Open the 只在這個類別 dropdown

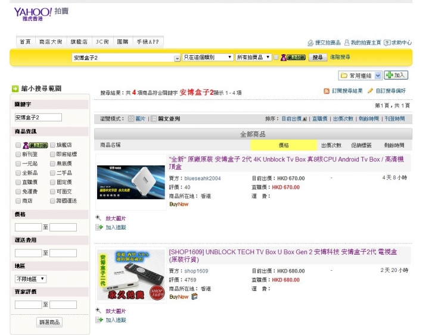[208, 57]
